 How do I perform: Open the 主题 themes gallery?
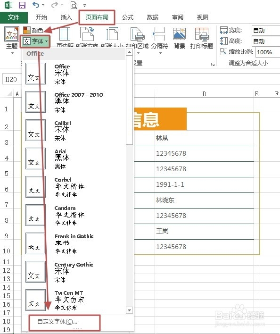click(12, 40)
